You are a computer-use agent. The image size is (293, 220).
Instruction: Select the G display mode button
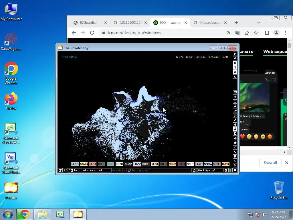pyautogui.click(x=235, y=58)
